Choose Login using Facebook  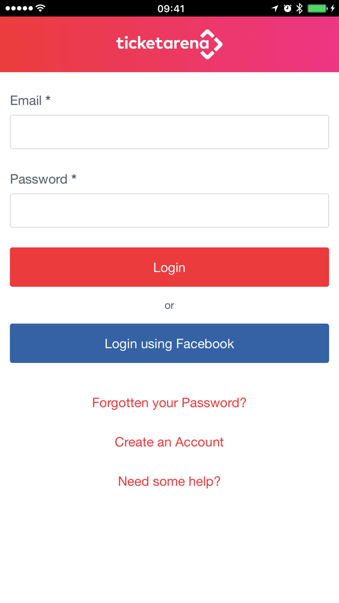tap(169, 343)
